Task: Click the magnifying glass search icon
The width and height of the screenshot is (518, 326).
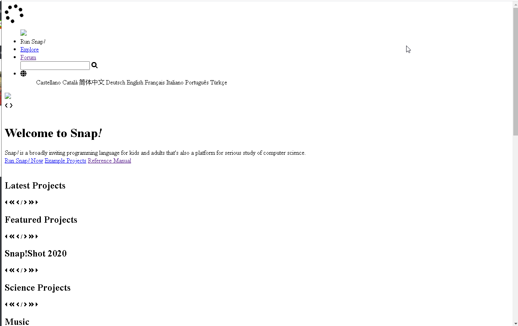Action: click(x=95, y=65)
